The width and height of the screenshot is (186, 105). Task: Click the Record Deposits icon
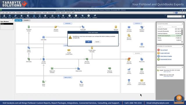point(129,61)
